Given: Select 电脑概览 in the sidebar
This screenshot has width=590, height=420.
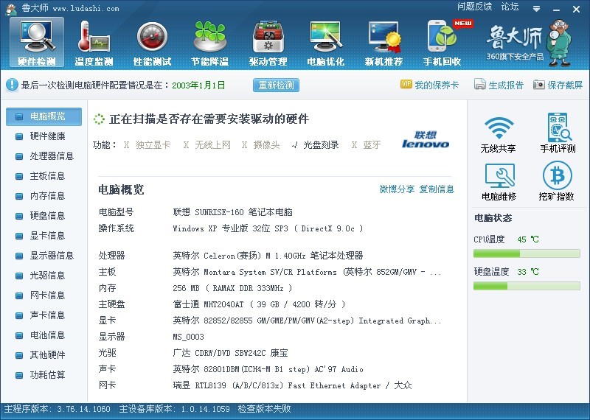Looking at the screenshot, I should 44,116.
